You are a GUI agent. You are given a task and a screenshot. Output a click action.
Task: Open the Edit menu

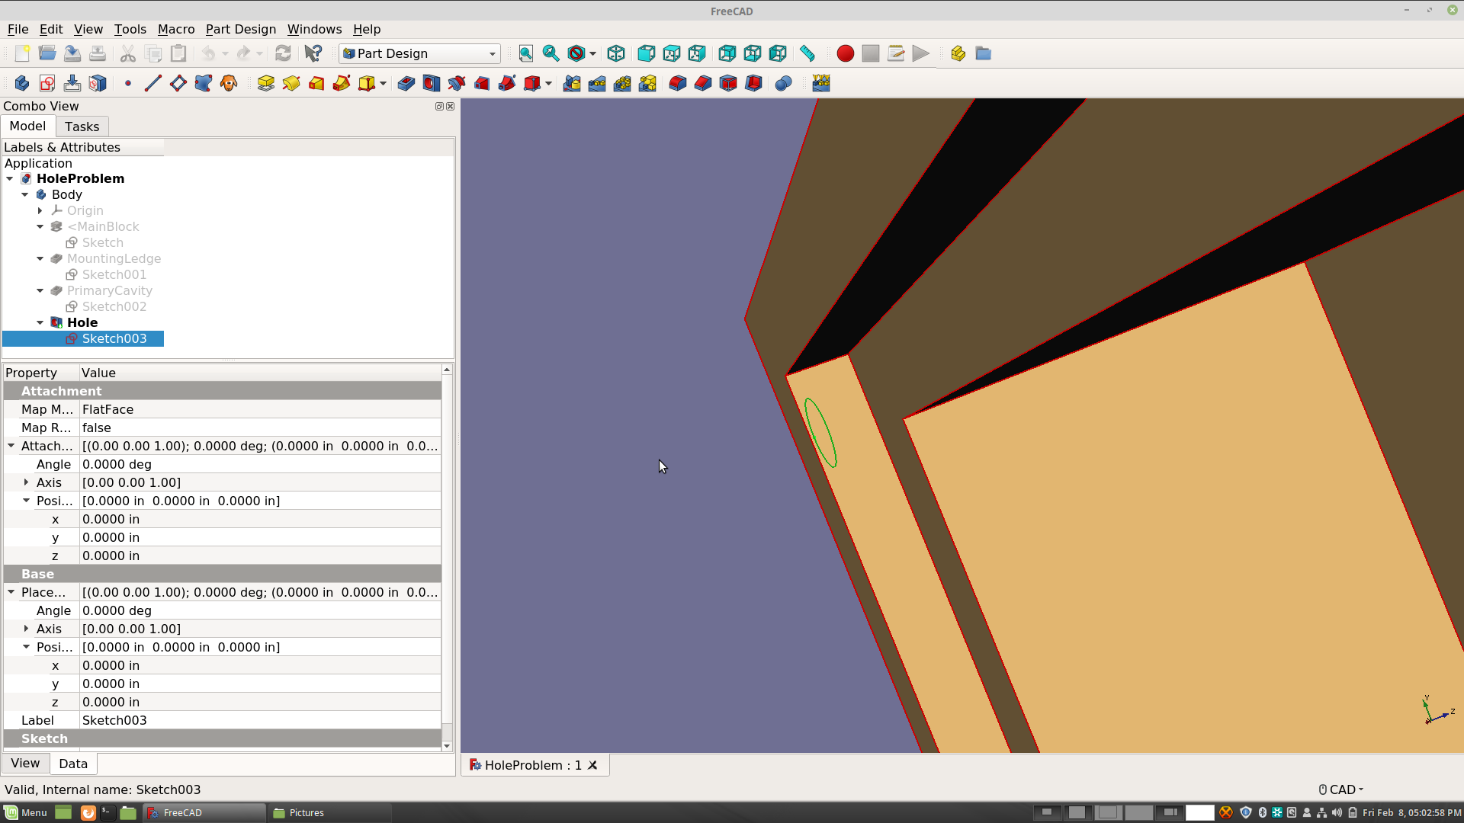(51, 29)
